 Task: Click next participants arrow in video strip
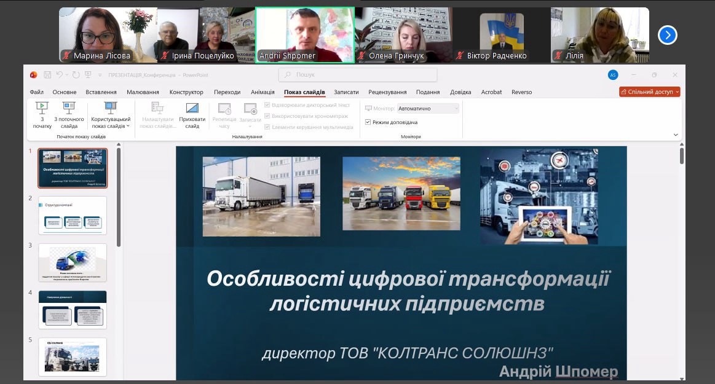[x=667, y=35]
